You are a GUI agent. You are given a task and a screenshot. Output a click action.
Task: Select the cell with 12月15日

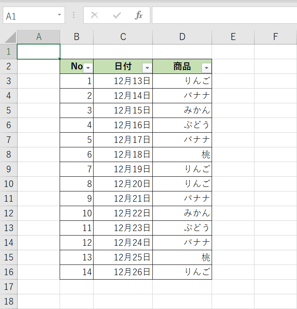click(x=123, y=110)
